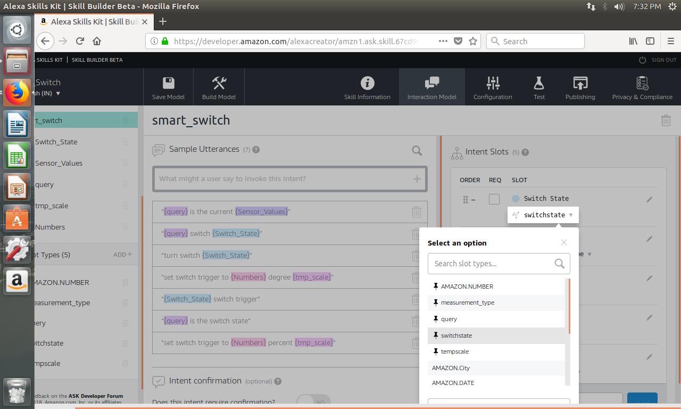
Task: Delete '{query} is the switch state' utterance
Action: [417, 321]
